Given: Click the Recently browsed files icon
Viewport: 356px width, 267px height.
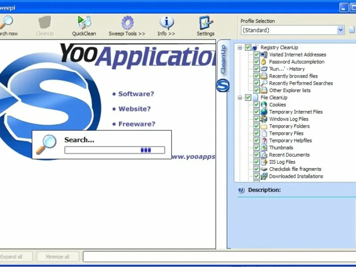Looking at the screenshot, I should [264, 76].
